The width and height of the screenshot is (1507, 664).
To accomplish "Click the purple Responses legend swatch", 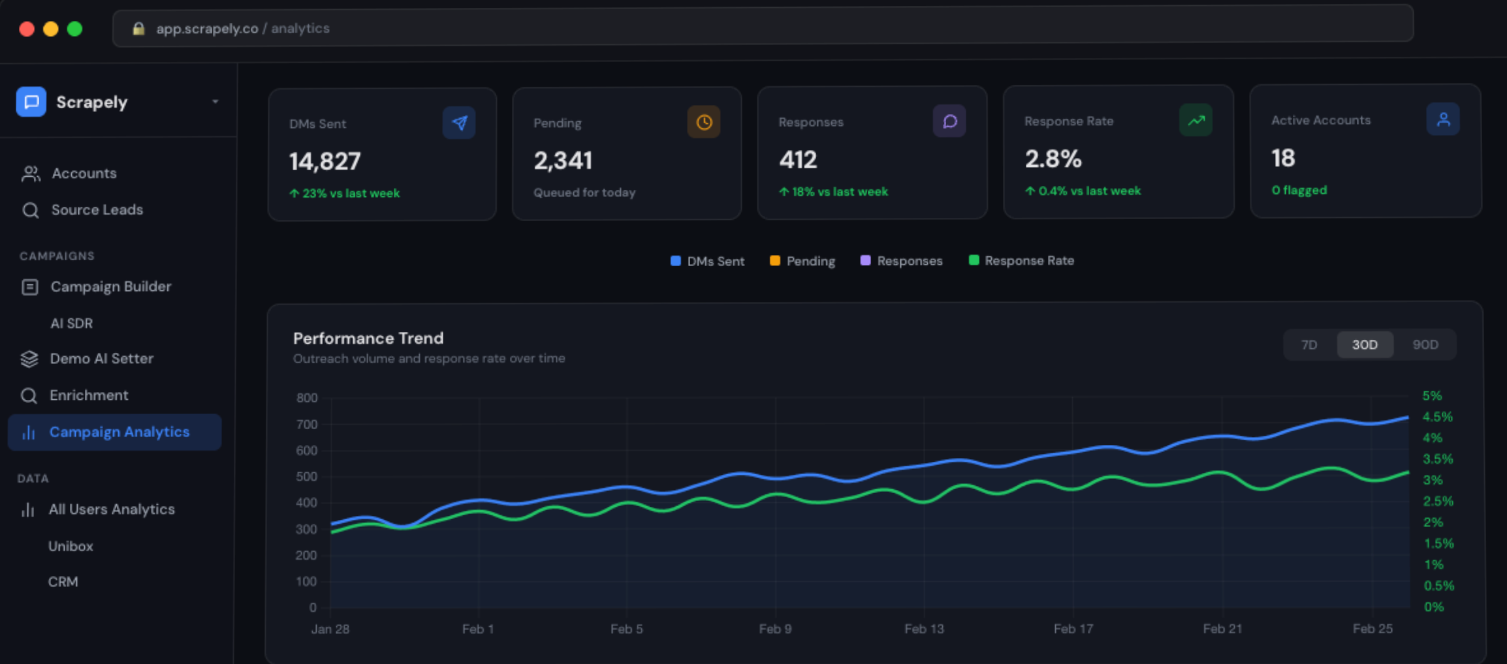I will (865, 260).
